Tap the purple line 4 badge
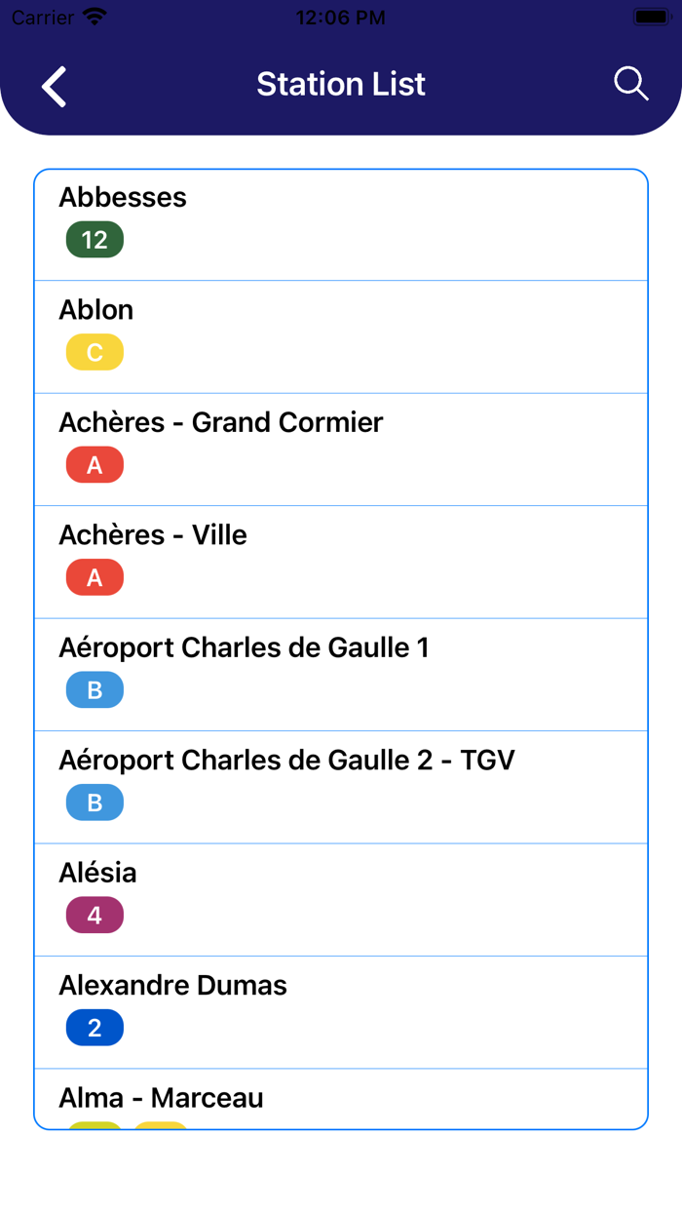682x1213 pixels. click(x=95, y=916)
